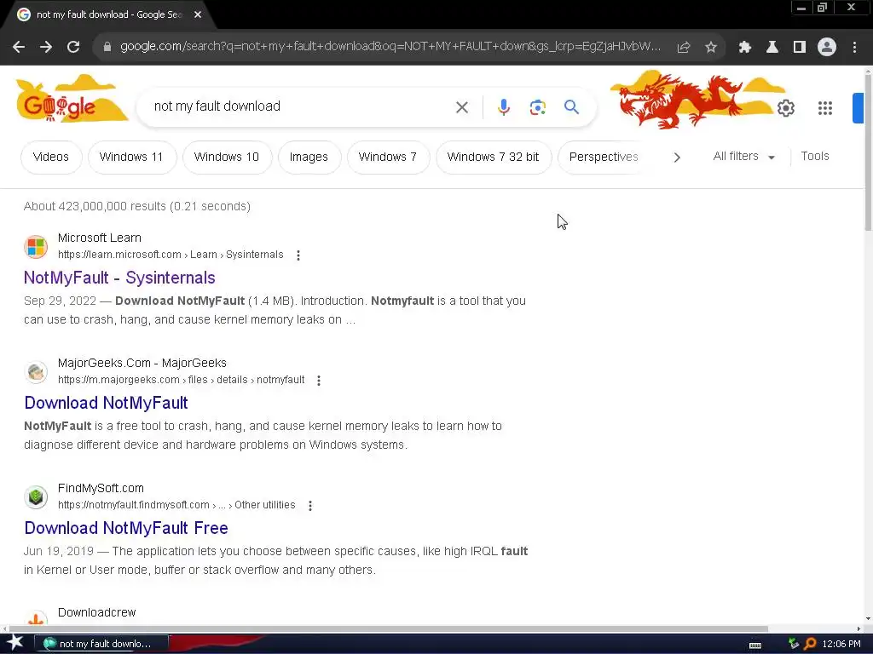Viewport: 873px width, 654px height.
Task: Select the browser taskbar entry
Action: click(x=101, y=644)
